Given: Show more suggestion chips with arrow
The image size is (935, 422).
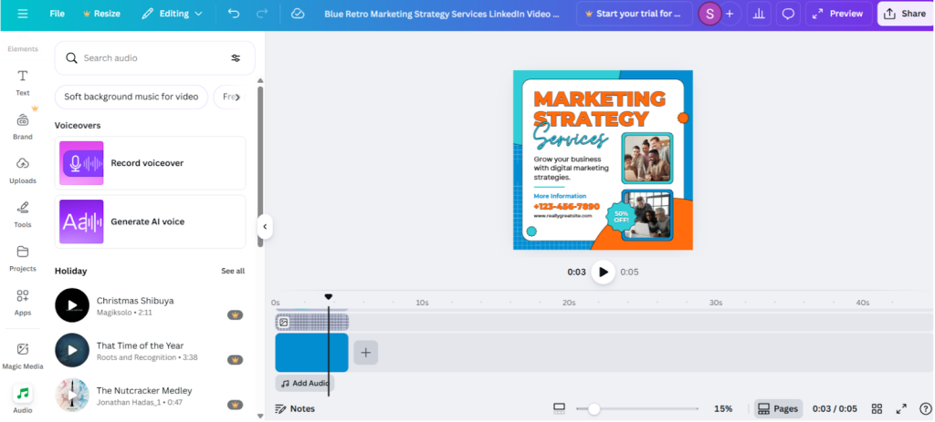Looking at the screenshot, I should coord(237,97).
